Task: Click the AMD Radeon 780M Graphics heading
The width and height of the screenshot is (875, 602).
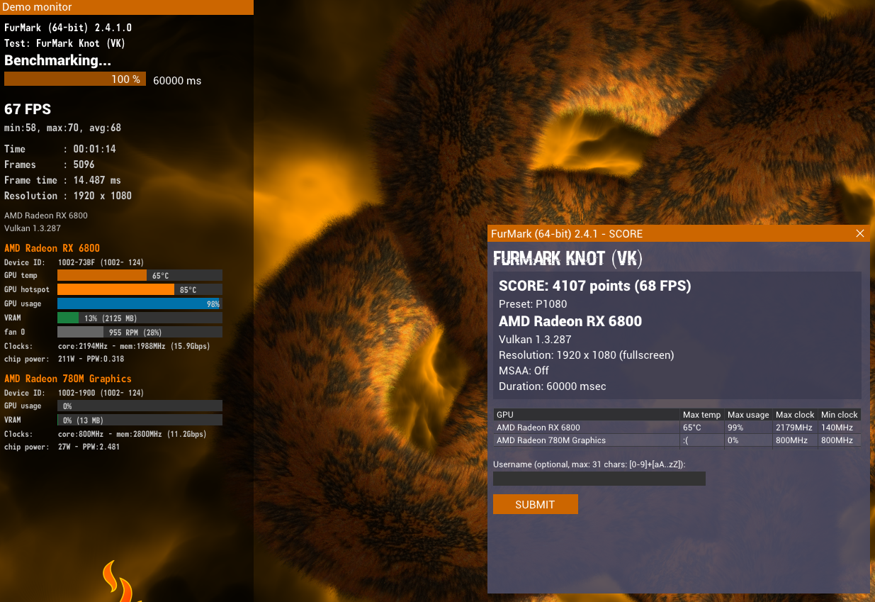Action: tap(68, 379)
